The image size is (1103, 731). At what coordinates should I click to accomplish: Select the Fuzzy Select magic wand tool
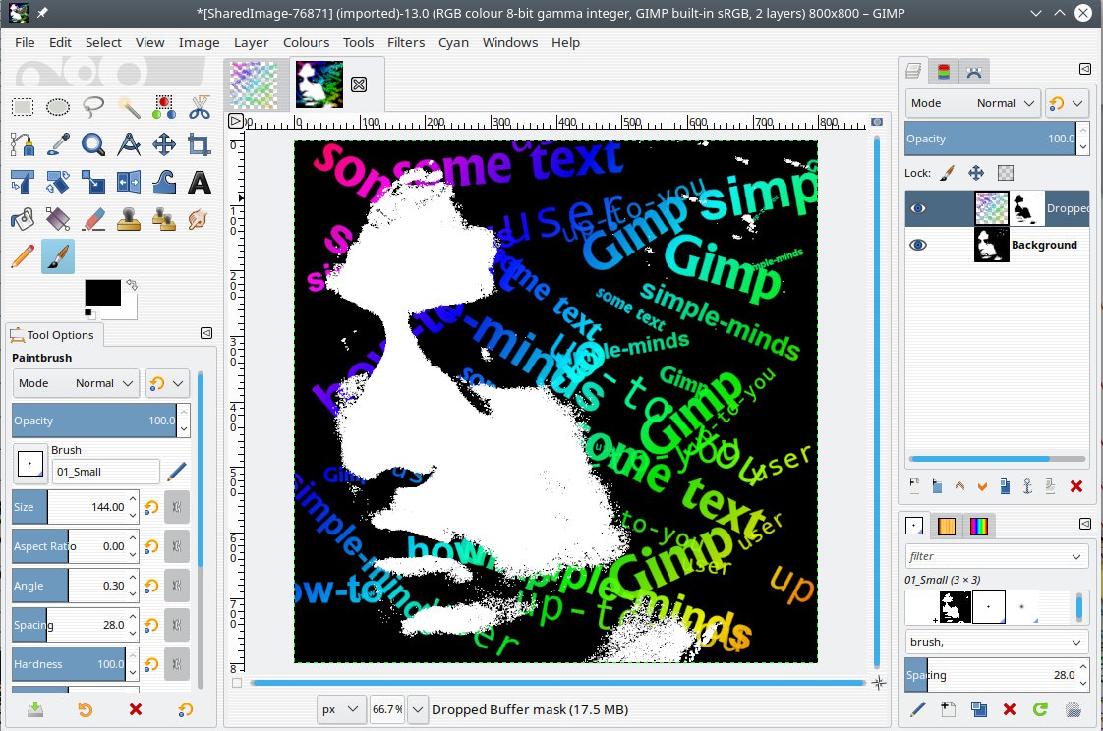(x=129, y=107)
